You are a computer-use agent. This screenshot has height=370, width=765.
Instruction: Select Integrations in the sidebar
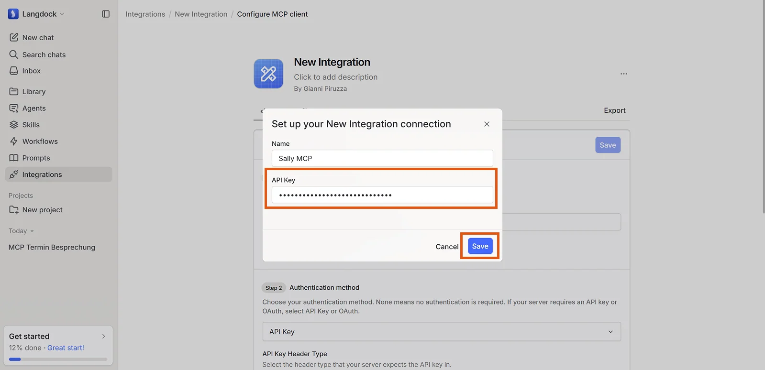pos(59,174)
